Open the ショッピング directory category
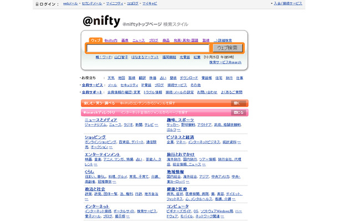The image size is (338, 221). pos(95,137)
